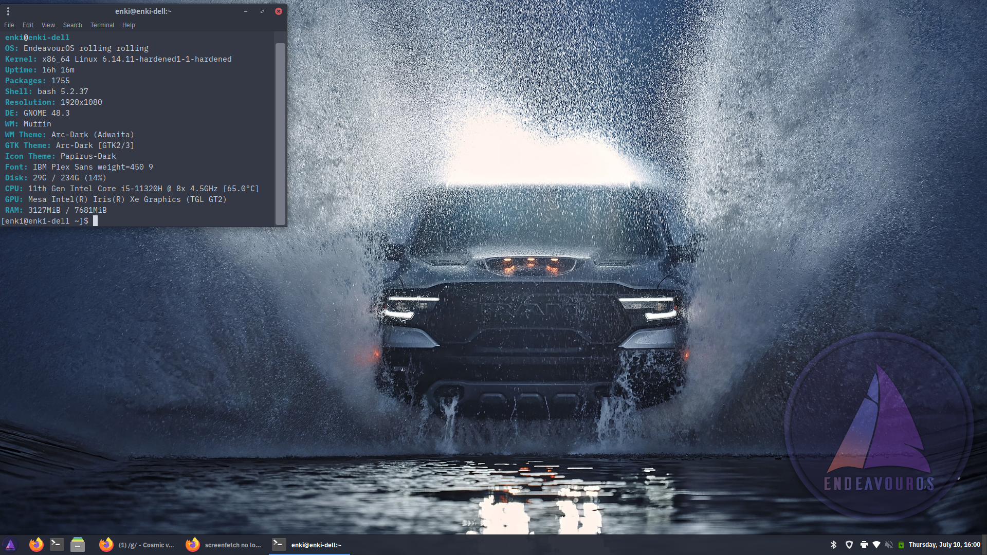Image resolution: width=987 pixels, height=555 pixels.
Task: Click the 'Shell: bash 5.2.37' line
Action: click(x=47, y=91)
